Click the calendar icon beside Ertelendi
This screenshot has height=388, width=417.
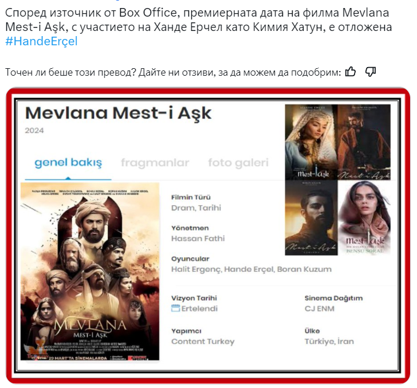point(175,308)
